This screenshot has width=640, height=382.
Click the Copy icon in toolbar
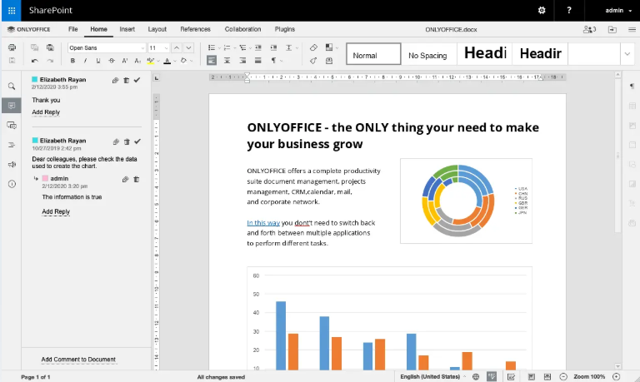(35, 47)
